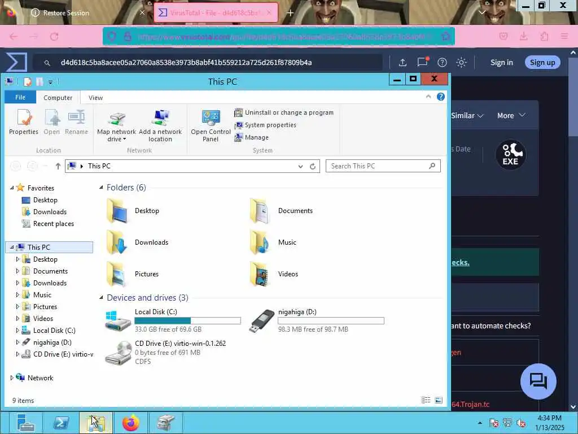578x434 pixels.
Task: Toggle VirusTotal light/dark theme
Action: point(462,62)
